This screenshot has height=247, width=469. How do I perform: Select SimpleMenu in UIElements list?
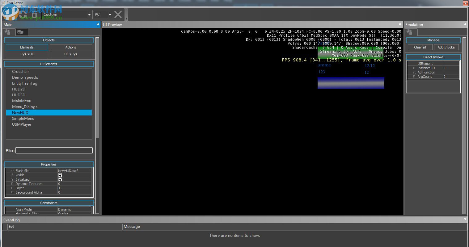49,119
